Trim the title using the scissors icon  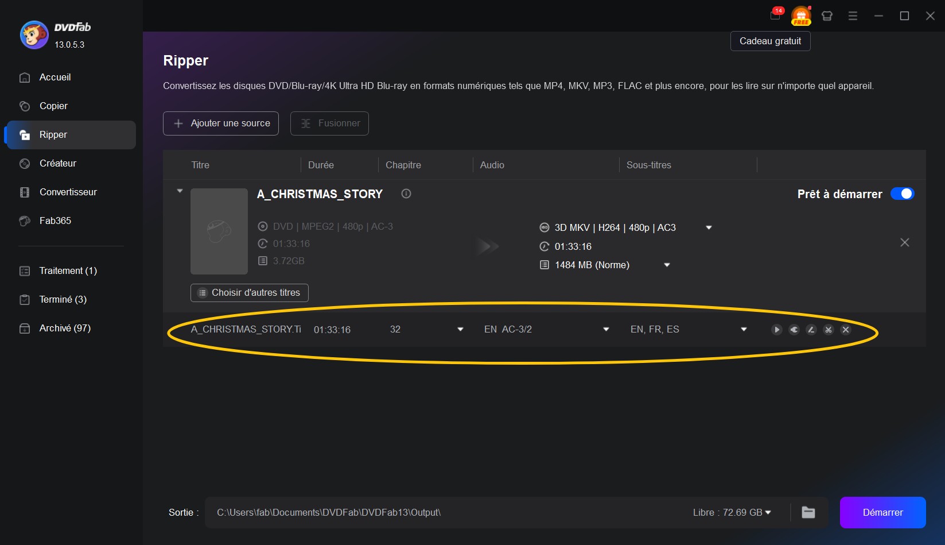(x=828, y=330)
